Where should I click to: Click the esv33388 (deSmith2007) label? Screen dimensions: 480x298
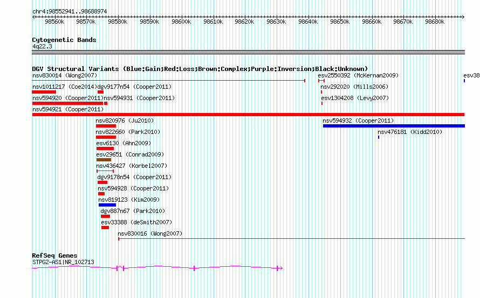coord(136,222)
